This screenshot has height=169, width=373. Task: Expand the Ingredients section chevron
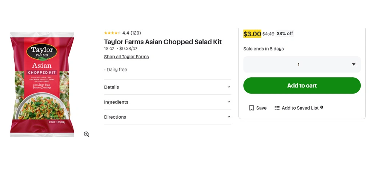(229, 102)
